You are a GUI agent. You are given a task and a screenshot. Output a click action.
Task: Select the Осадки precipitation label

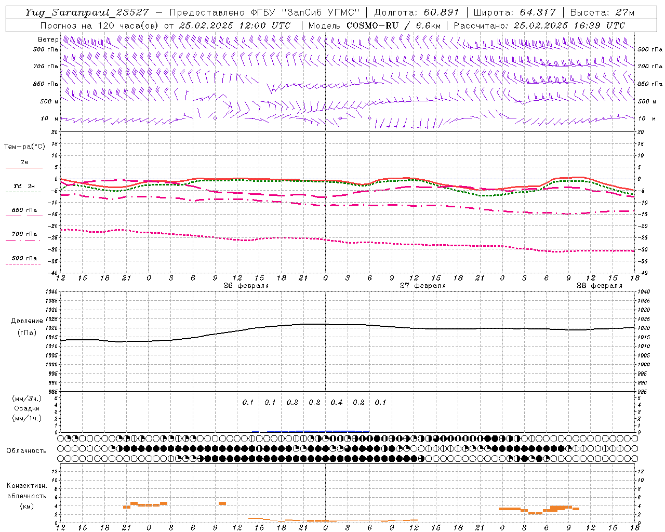point(26,408)
